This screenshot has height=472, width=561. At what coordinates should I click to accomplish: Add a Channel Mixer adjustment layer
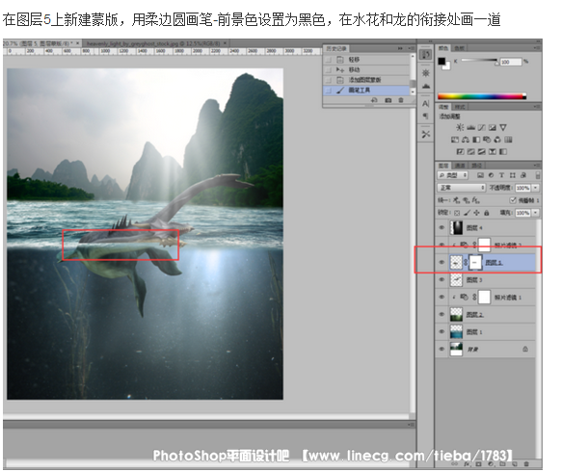497,140
